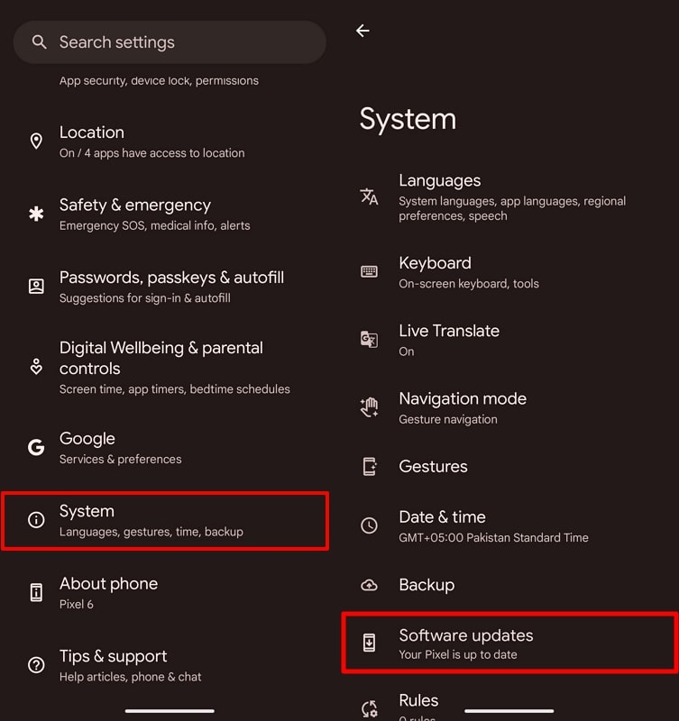Screen dimensions: 679x721
Task: Click the About phone device icon
Action: pos(36,592)
